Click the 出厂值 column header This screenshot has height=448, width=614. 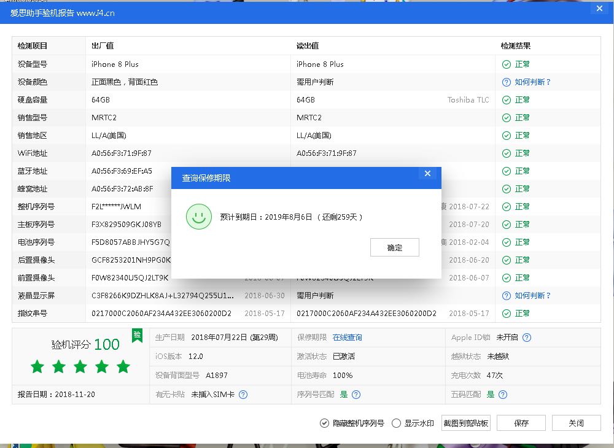coord(103,46)
